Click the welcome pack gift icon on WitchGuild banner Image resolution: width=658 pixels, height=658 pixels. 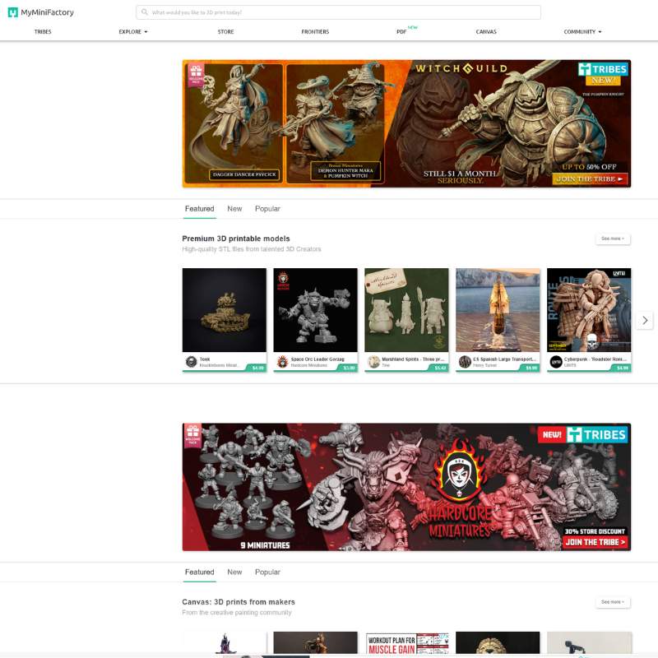[196, 73]
